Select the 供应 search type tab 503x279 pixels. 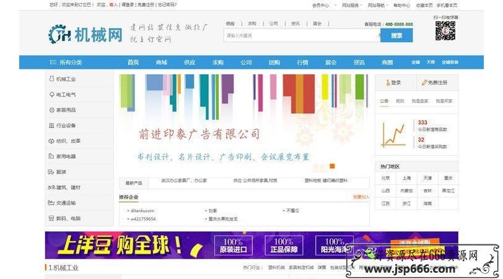(230, 24)
